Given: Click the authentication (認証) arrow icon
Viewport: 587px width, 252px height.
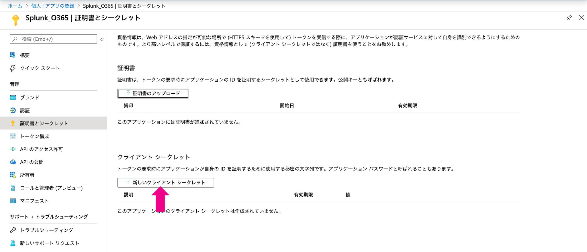Looking at the screenshot, I should tap(13, 110).
